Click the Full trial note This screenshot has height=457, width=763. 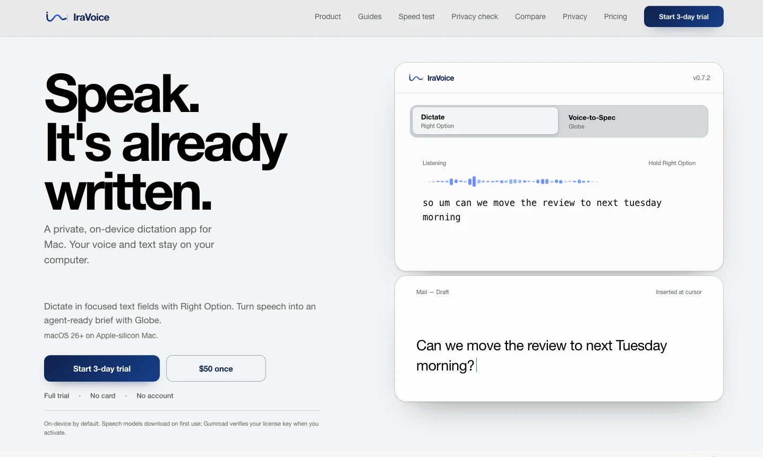[57, 396]
